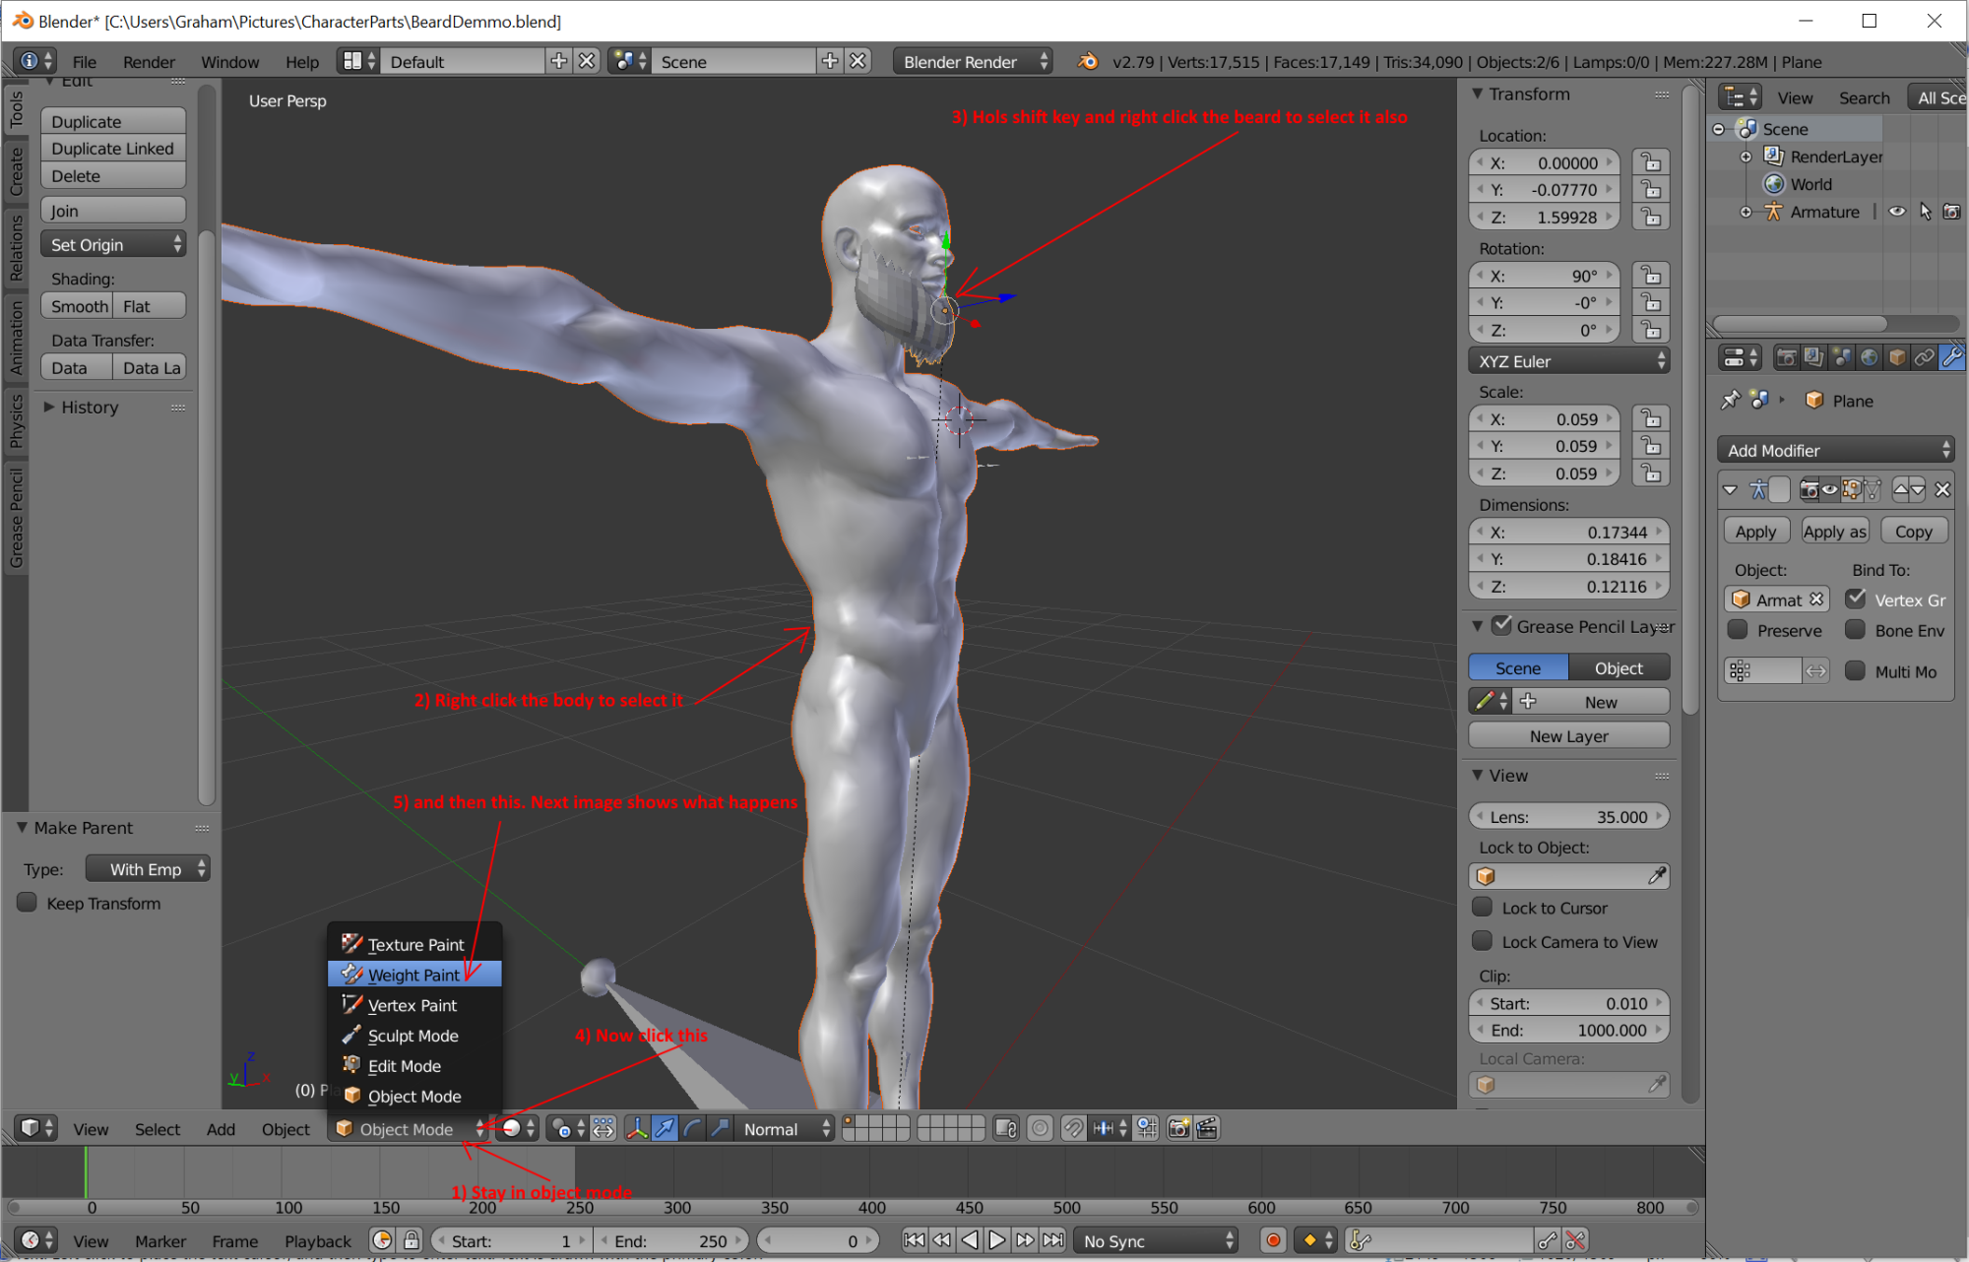Click the pin icon beside Plane
Image resolution: width=1969 pixels, height=1262 pixels.
pos(1731,401)
